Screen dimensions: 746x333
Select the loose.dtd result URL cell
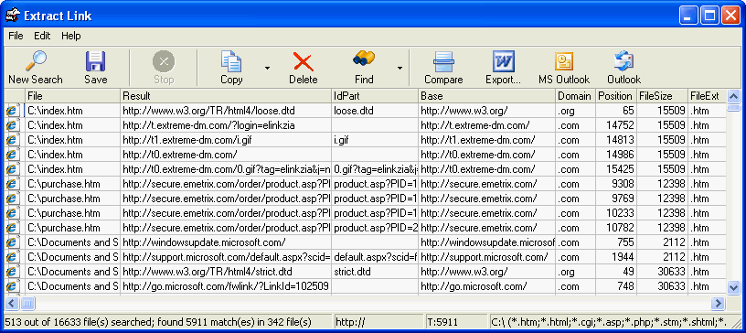coord(226,111)
